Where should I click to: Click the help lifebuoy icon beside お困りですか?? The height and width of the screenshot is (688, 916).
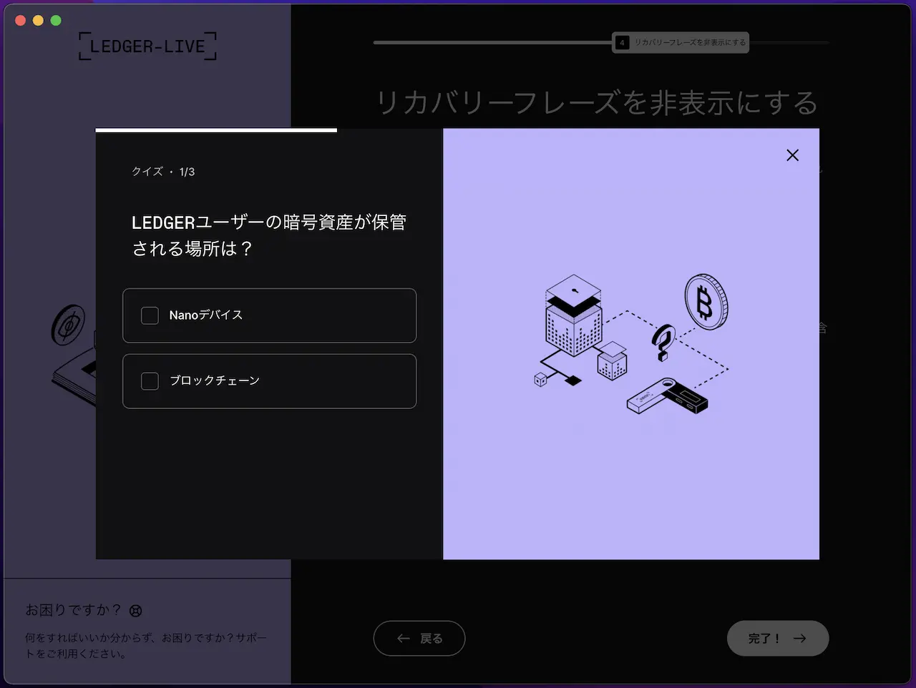click(135, 611)
